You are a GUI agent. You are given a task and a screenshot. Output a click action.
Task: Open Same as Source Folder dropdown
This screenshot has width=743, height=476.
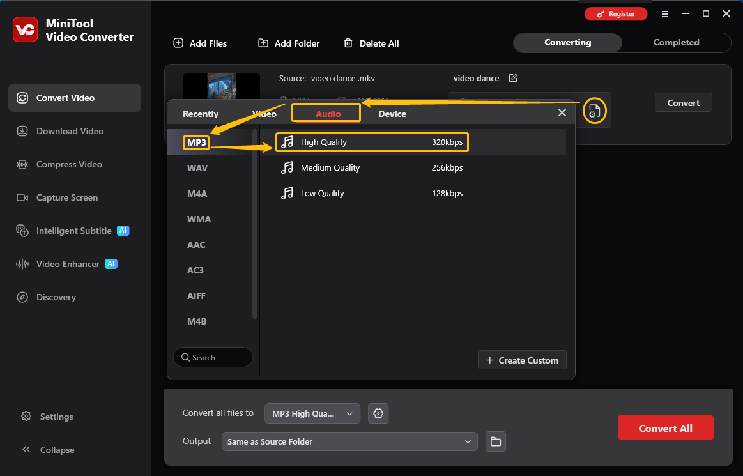[349, 441]
